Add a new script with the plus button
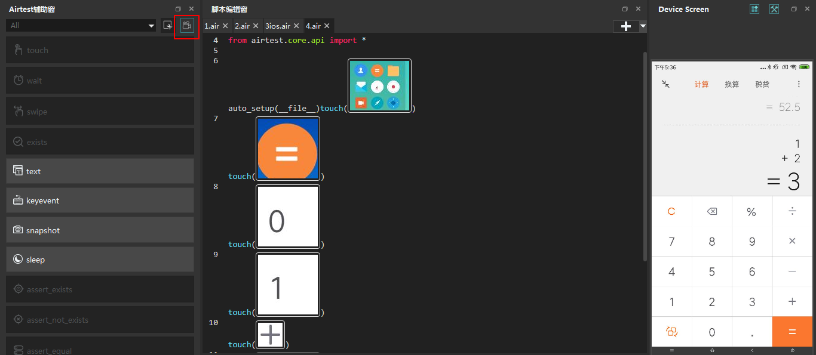This screenshot has width=816, height=355. [x=626, y=26]
